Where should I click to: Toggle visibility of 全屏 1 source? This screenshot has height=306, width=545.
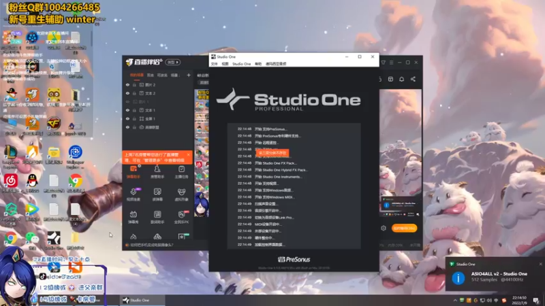(x=127, y=118)
